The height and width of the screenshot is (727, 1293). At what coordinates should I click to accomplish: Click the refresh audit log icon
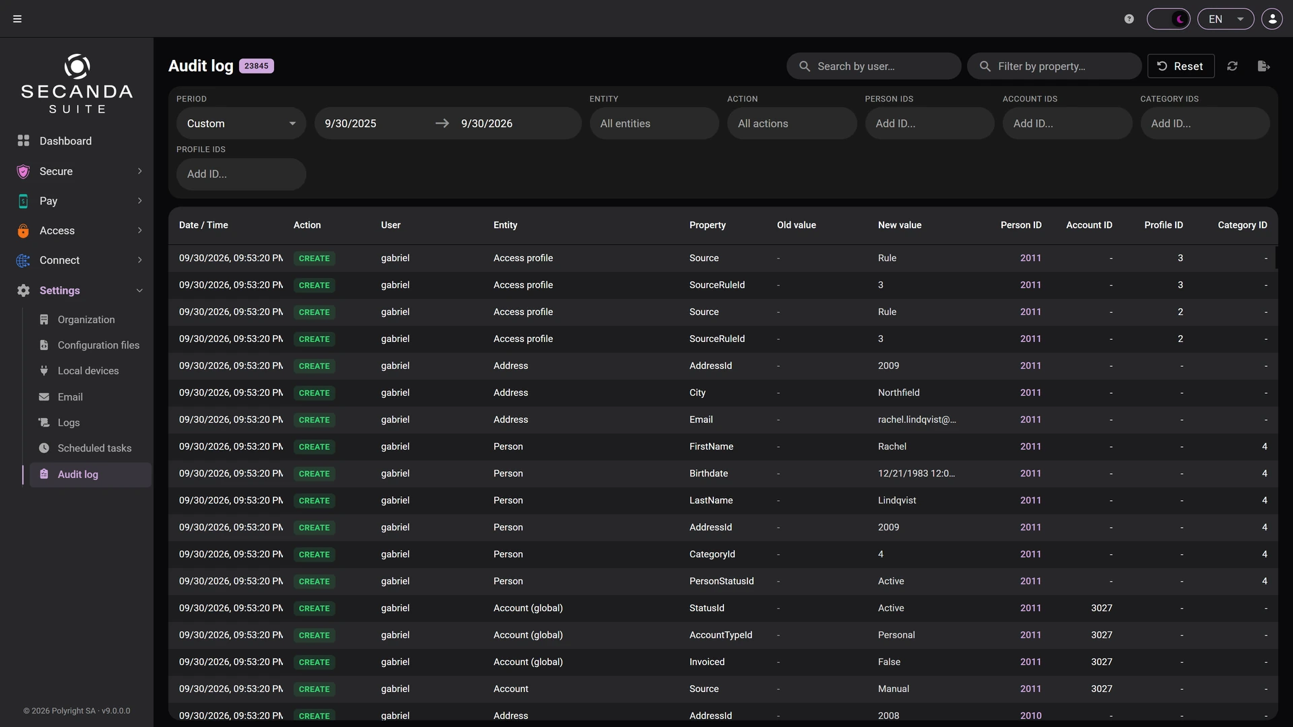[1232, 66]
